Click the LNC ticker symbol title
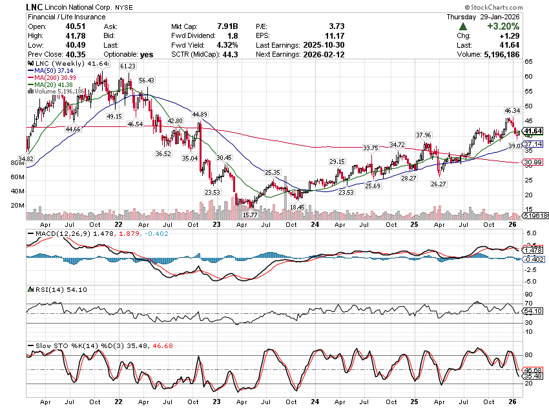549x408 pixels. coord(35,6)
